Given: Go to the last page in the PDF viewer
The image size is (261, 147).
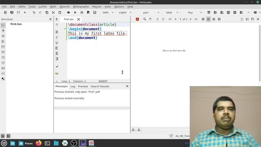Looking at the screenshot, I should 196,19.
